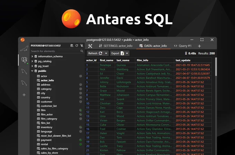Image resolution: width=235 pixels, height=155 pixels.
Task: Select the cell 2021-03-19 18:47:22.511645
Action: [x=193, y=65]
